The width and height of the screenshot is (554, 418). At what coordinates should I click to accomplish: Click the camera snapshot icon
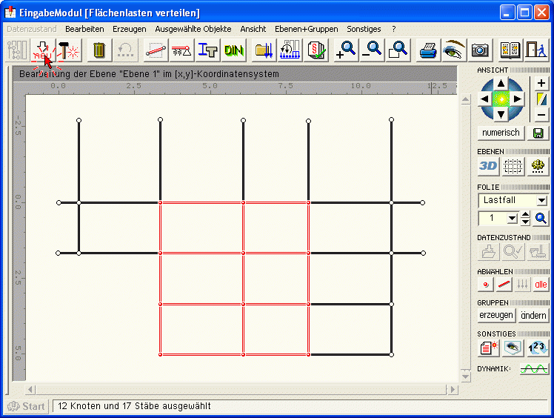click(480, 50)
